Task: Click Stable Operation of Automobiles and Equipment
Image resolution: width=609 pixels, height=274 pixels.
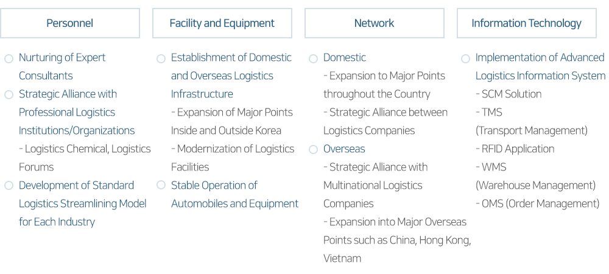Action: (x=234, y=194)
